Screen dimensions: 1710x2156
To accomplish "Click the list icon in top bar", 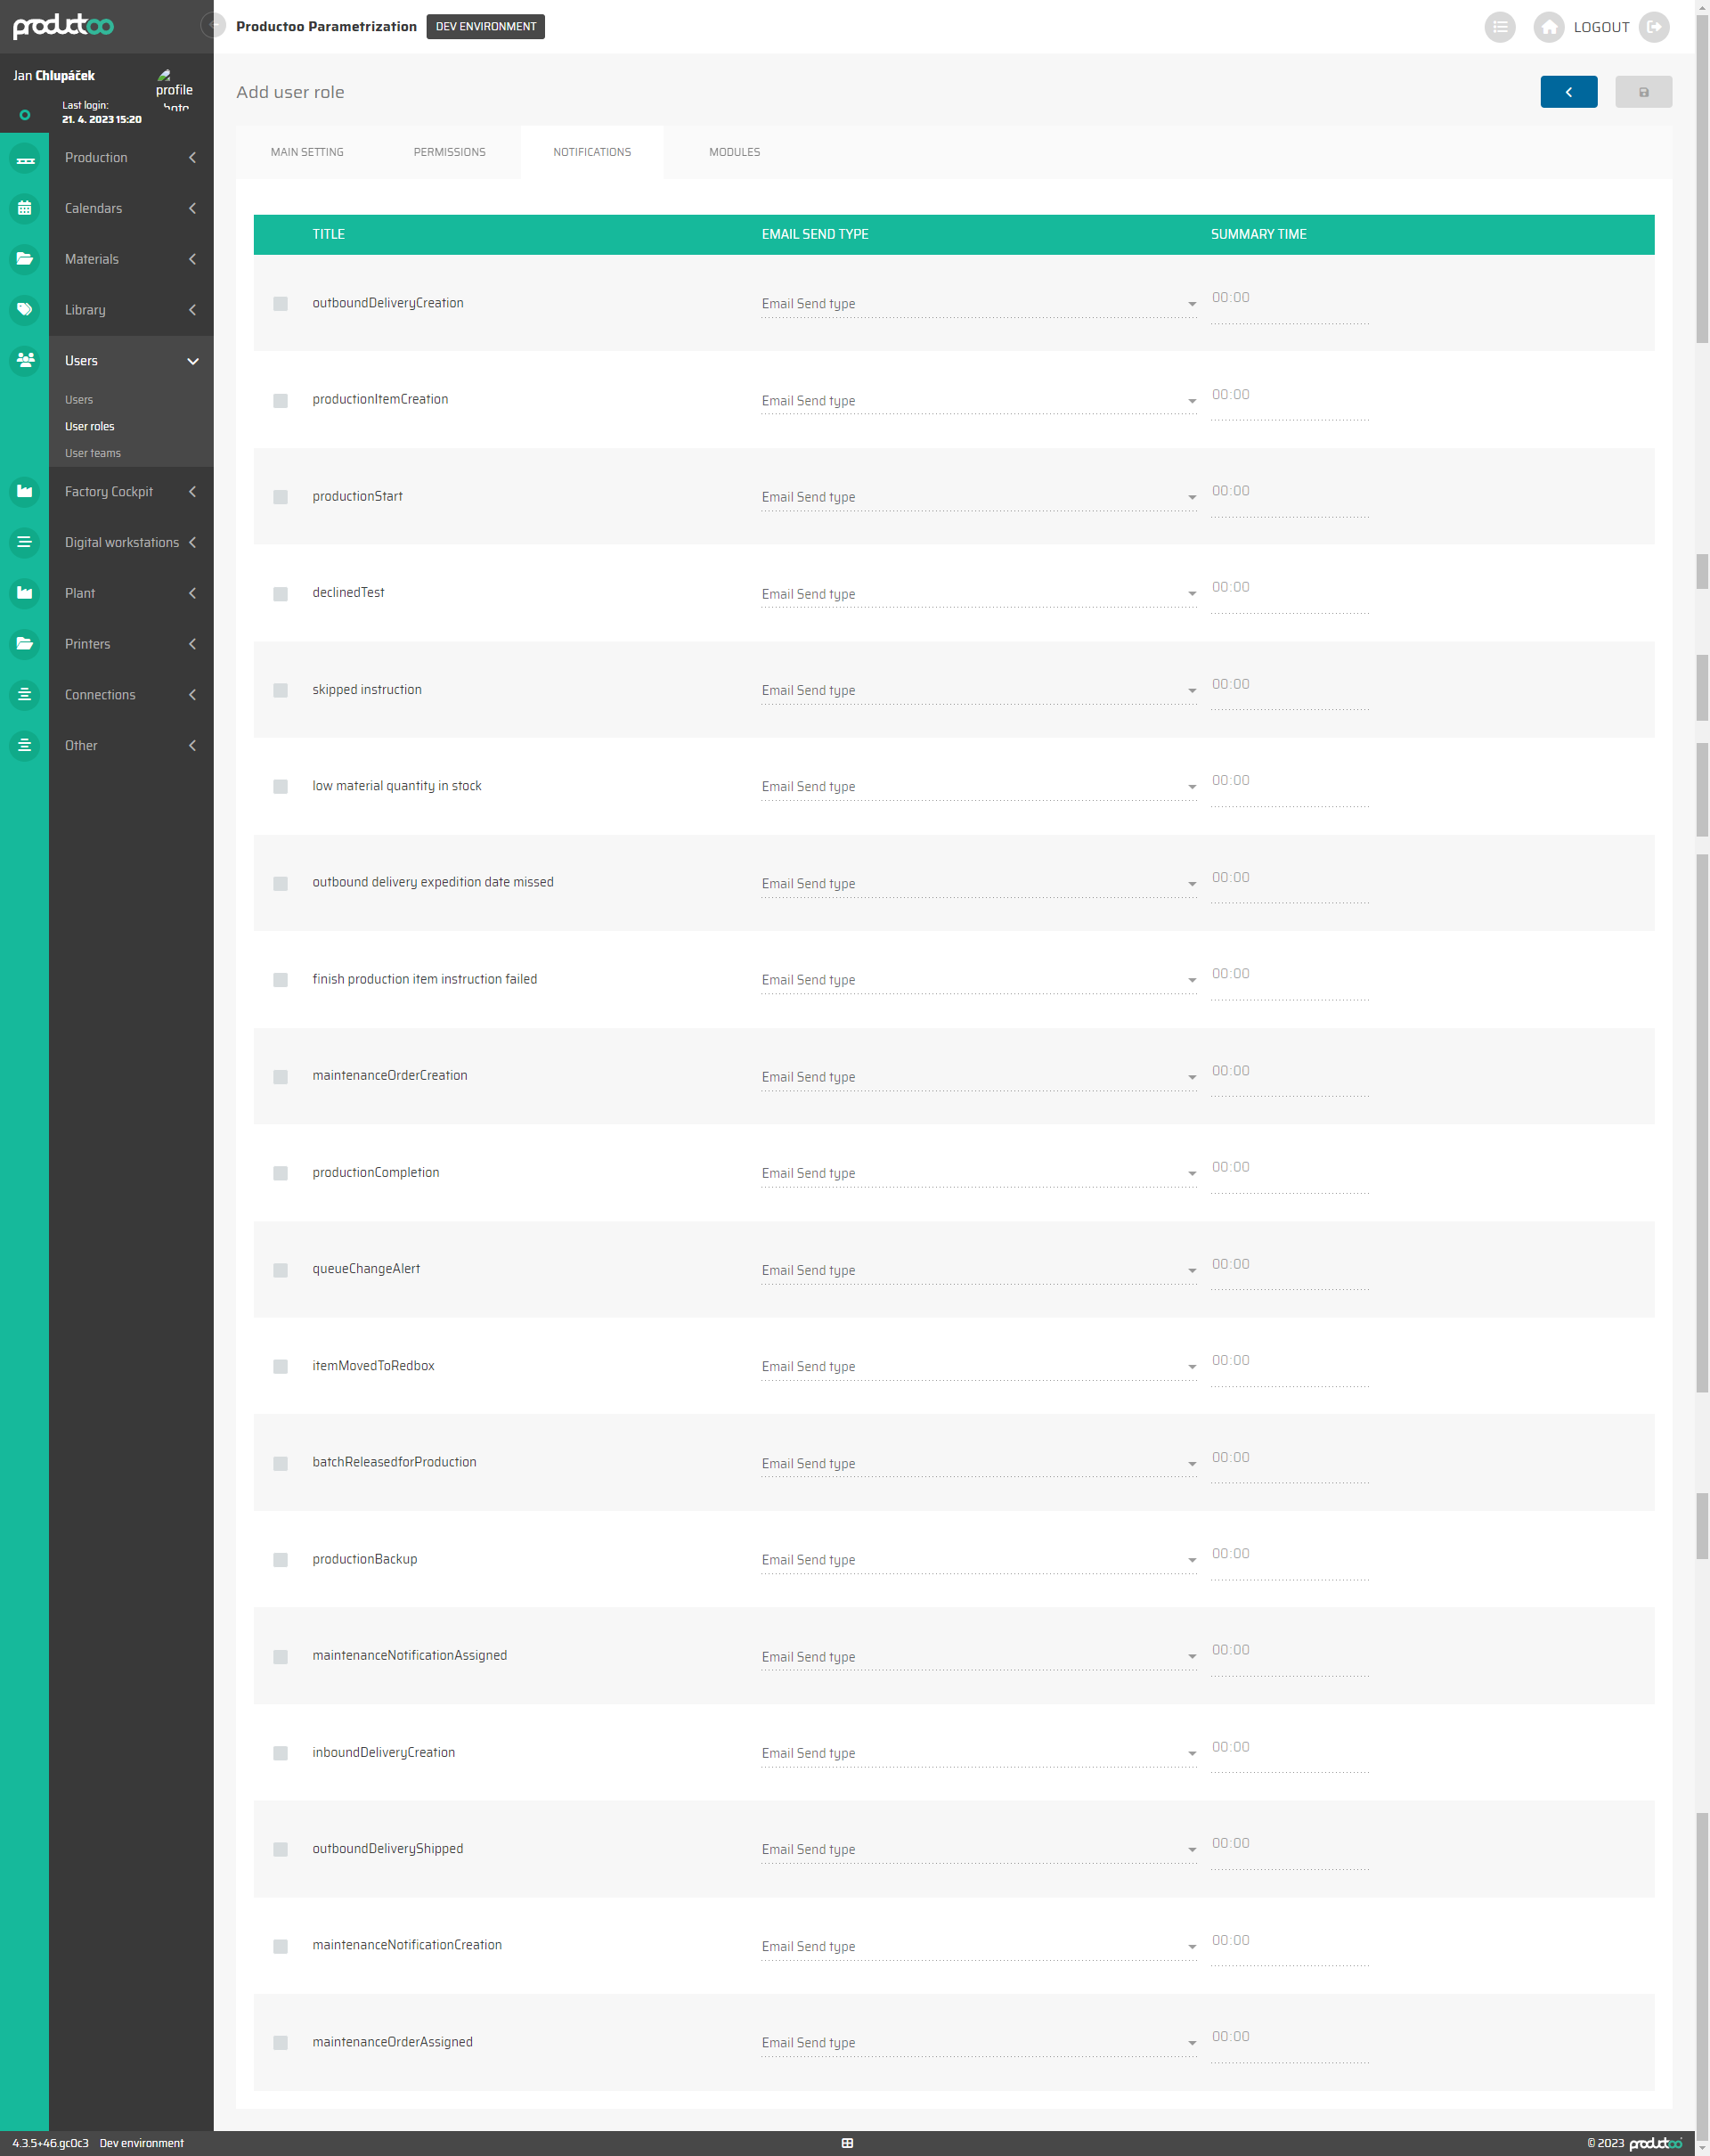I will (1499, 27).
